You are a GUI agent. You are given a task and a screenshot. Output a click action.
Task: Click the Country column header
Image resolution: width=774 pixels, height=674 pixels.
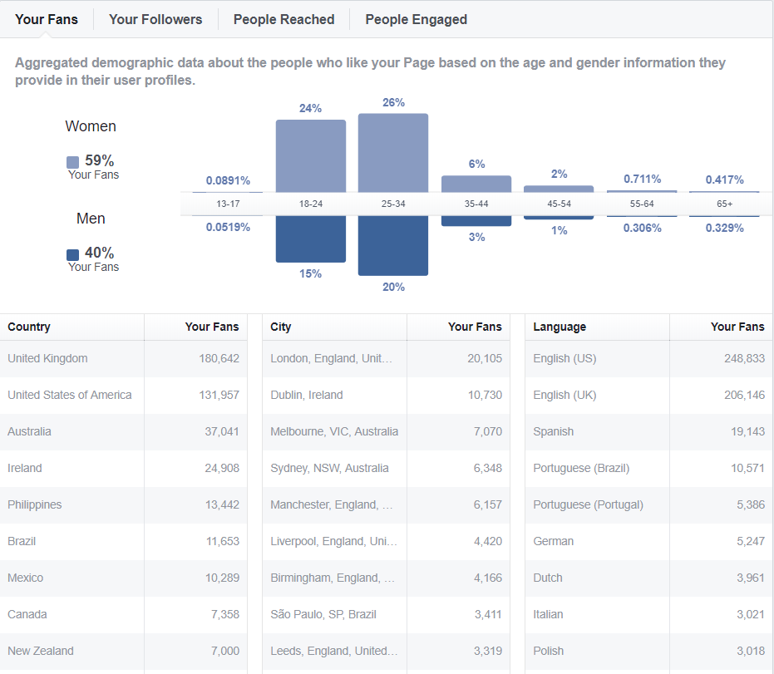29,327
